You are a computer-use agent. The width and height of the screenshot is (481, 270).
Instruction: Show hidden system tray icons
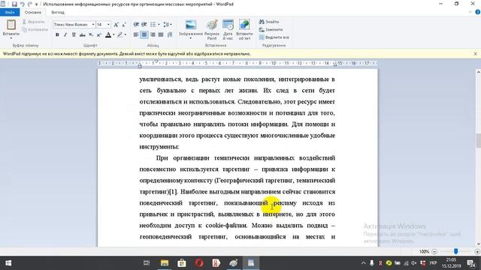pos(363,263)
